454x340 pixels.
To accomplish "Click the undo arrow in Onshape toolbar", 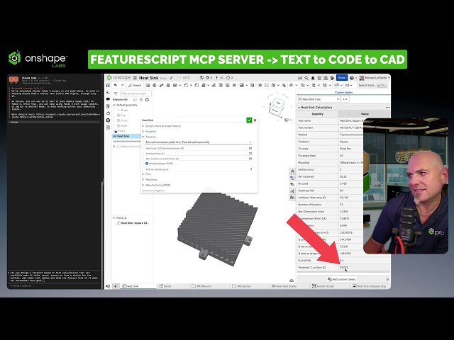I will (116, 85).
